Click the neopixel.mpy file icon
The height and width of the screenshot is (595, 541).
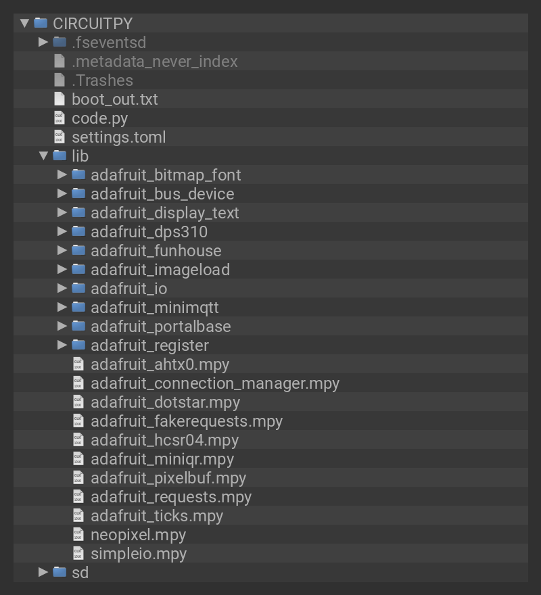click(78, 534)
